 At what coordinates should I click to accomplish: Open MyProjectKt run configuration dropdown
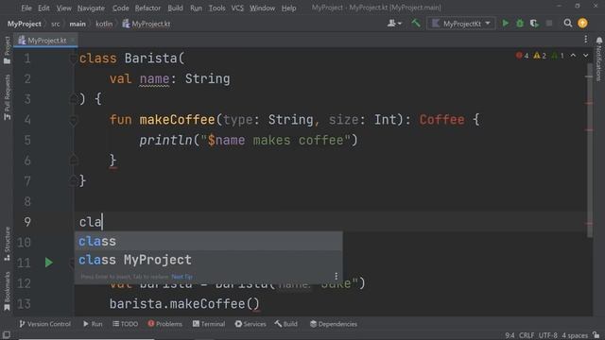tap(460, 24)
